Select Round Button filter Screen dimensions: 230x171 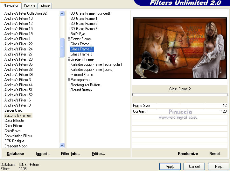coord(81,90)
